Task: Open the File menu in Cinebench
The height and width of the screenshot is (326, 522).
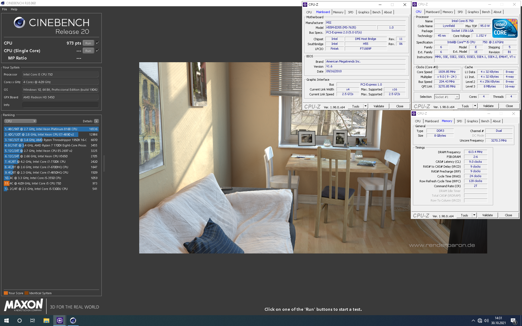Action: tap(5, 9)
